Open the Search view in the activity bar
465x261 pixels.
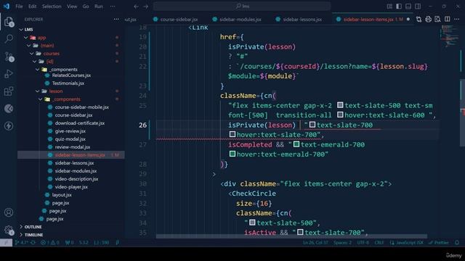point(9,38)
